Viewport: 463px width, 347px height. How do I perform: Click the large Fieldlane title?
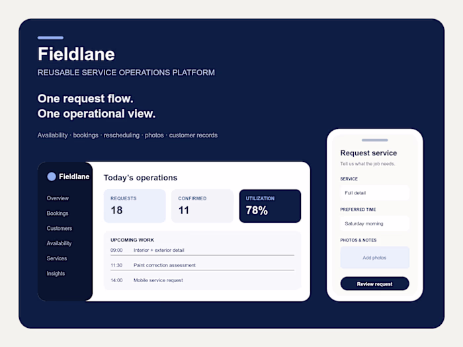pyautogui.click(x=76, y=54)
